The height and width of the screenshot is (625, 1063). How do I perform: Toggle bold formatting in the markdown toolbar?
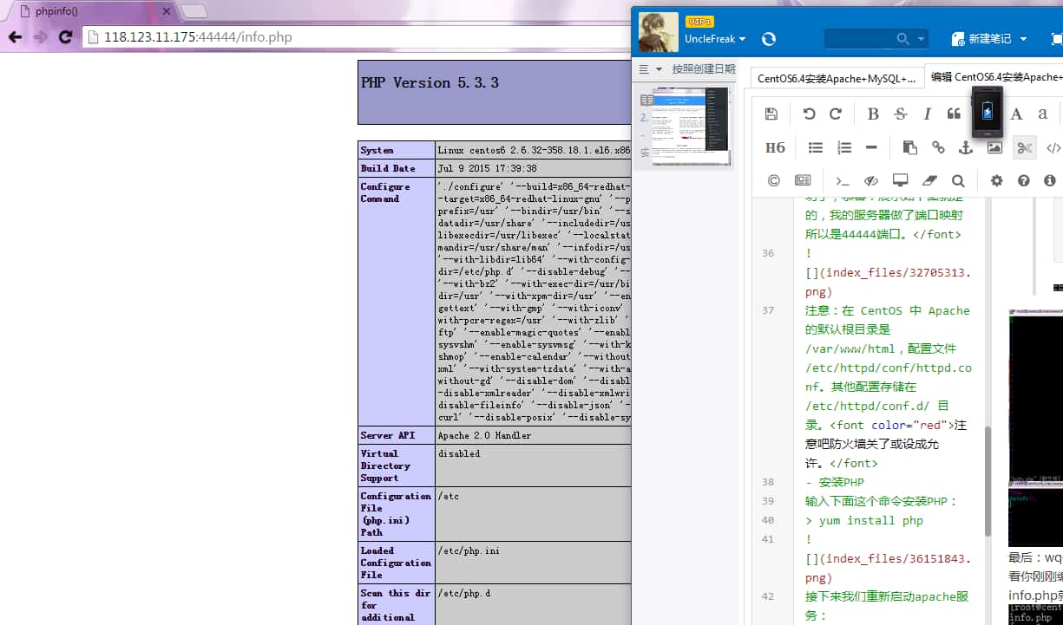click(x=872, y=114)
